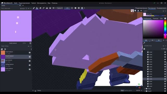This screenshot has height=94, width=167.
Task: Switch to Рисование mode
Action: (152, 8)
